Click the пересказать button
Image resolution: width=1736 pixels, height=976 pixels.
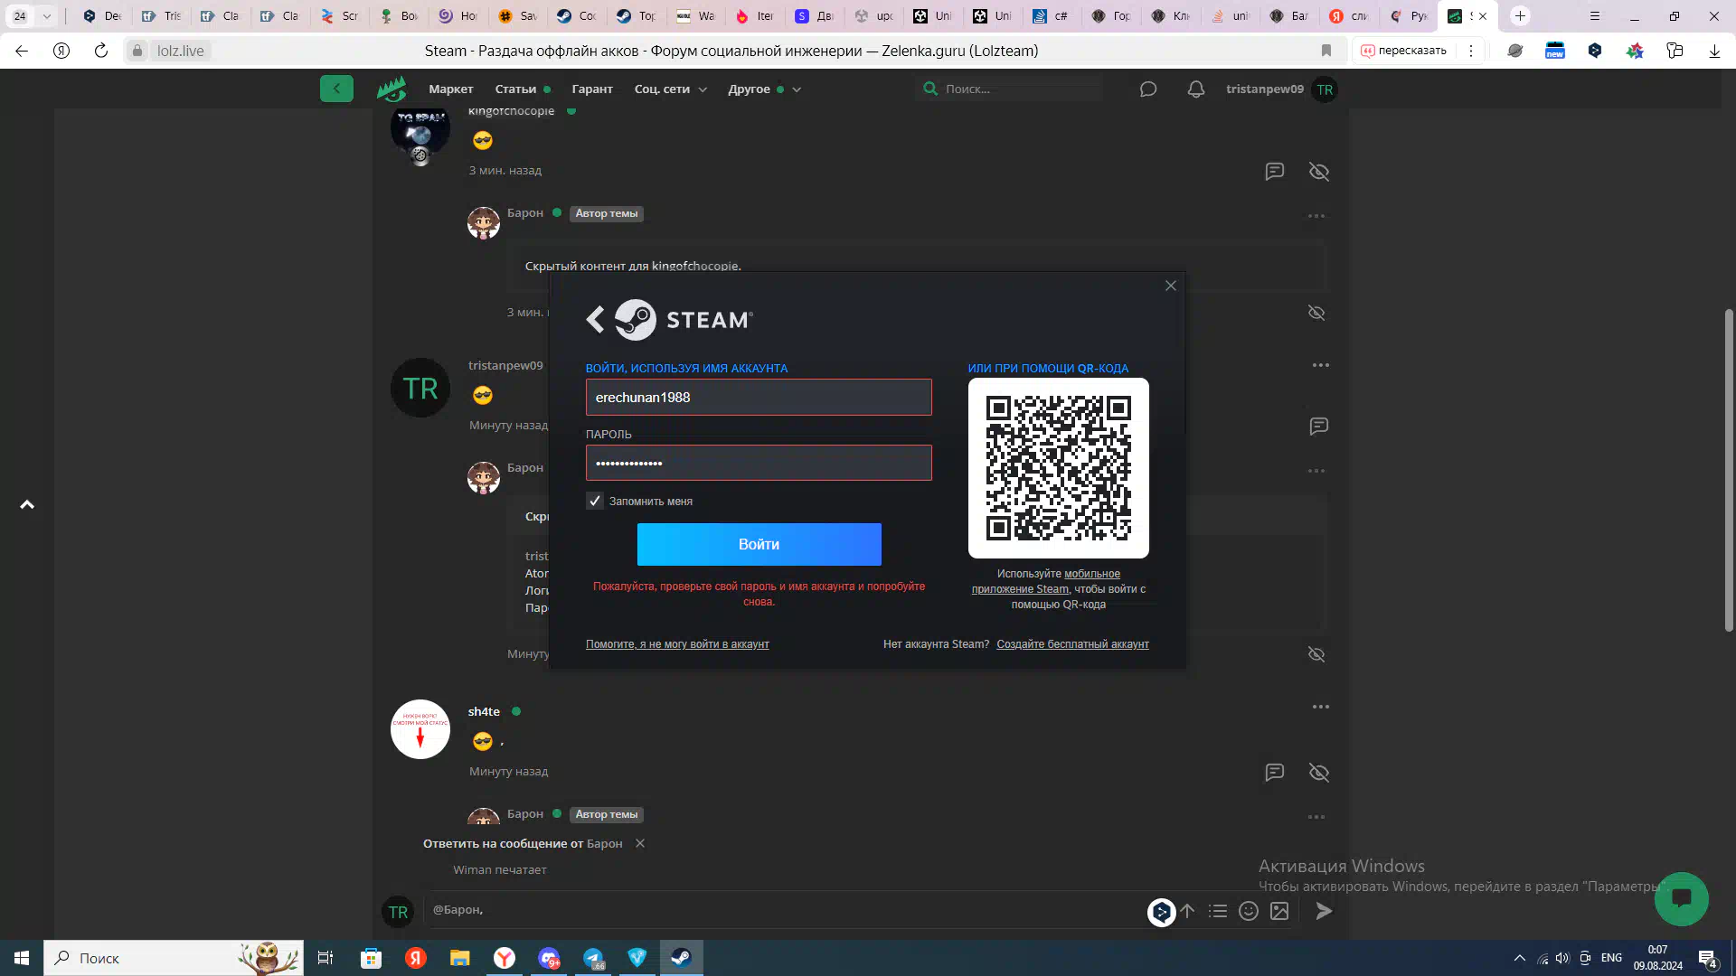point(1404,51)
